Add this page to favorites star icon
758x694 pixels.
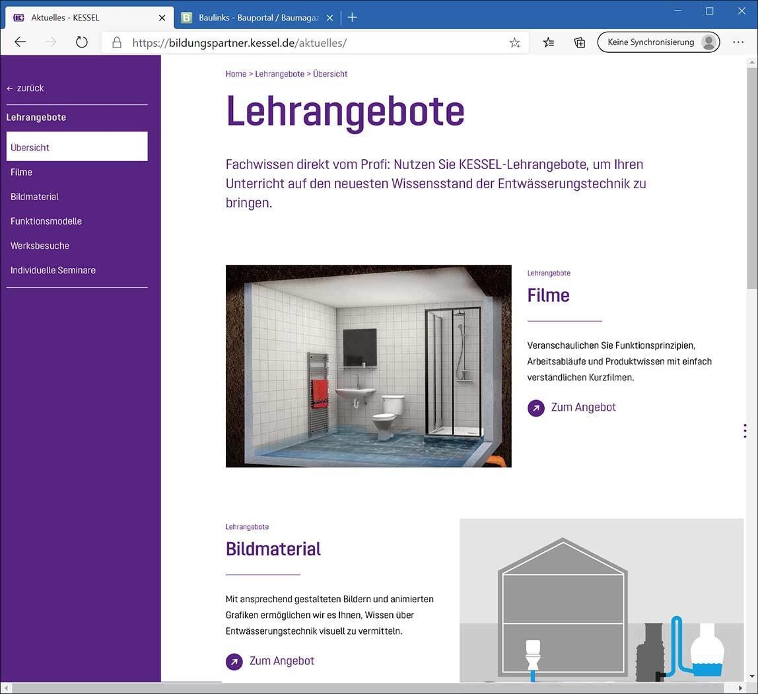[x=515, y=42]
